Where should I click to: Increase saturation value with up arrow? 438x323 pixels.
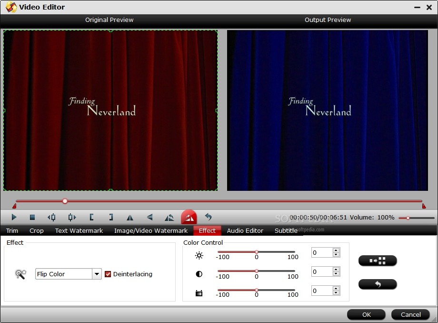[x=336, y=288]
